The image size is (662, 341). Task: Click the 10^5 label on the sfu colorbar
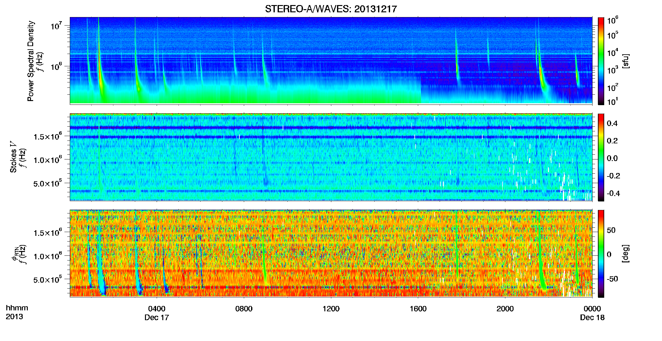tap(613, 35)
